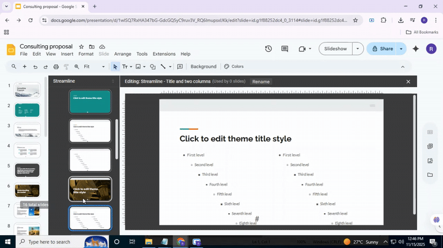Click the Background button
Image resolution: width=443 pixels, height=248 pixels.
203,67
